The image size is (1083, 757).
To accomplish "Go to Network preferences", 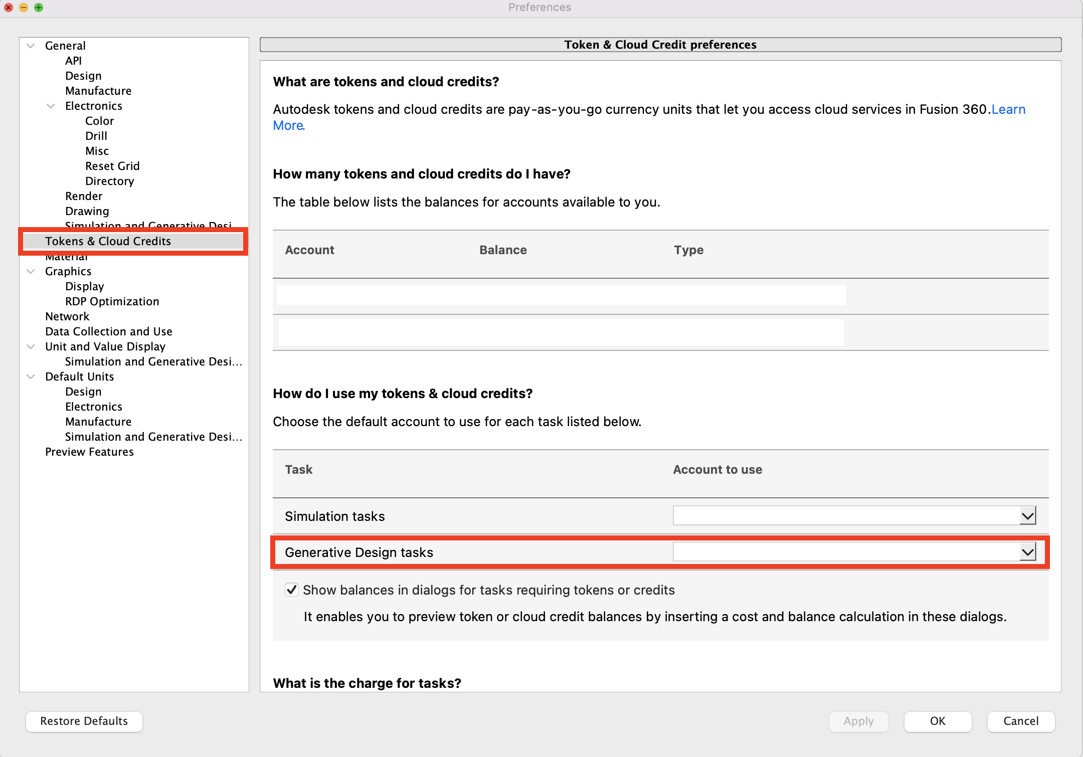I will point(67,316).
